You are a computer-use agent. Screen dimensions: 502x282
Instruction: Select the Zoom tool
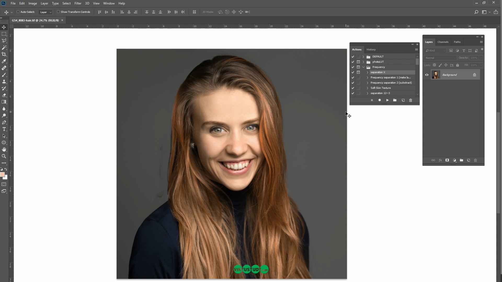pos(4,156)
